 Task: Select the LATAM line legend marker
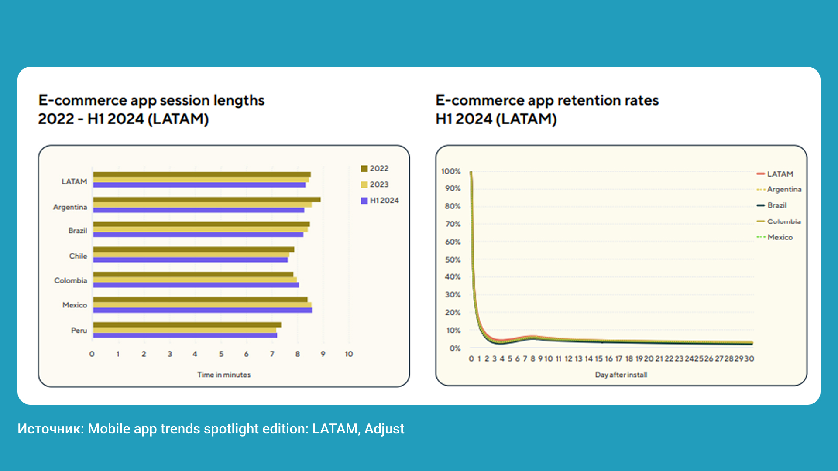(761, 174)
